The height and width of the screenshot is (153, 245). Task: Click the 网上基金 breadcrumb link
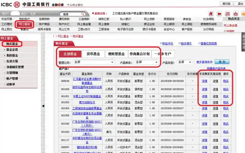(63, 36)
